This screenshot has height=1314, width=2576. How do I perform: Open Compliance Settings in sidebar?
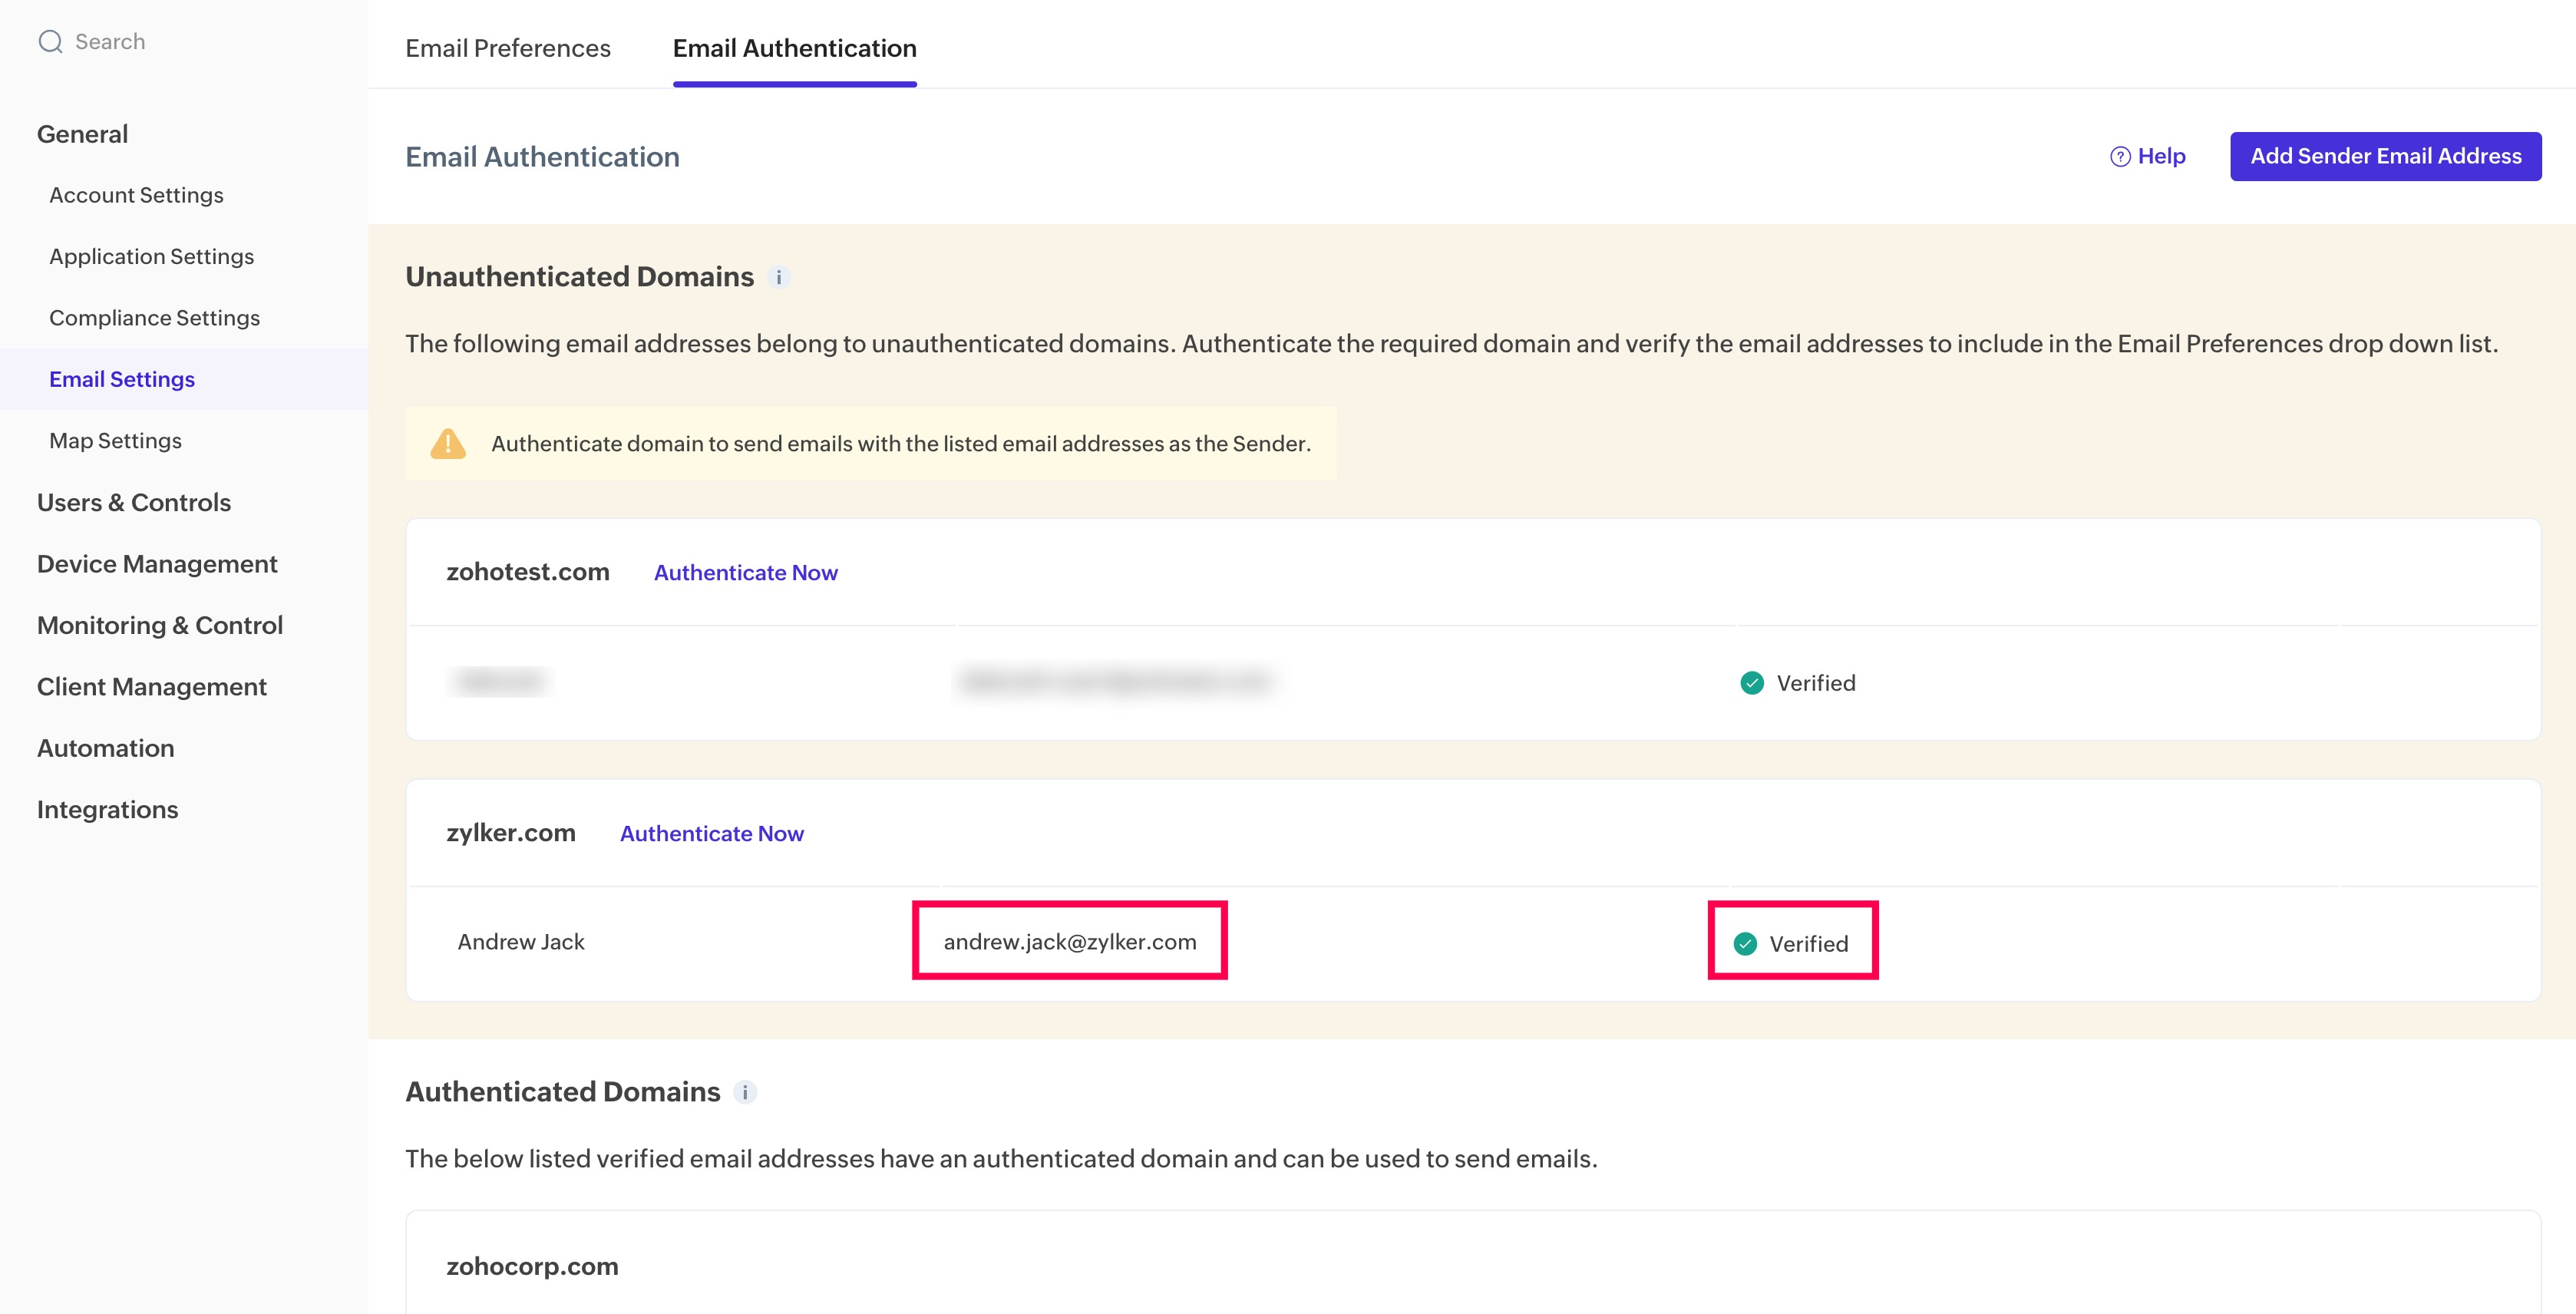pyautogui.click(x=154, y=318)
